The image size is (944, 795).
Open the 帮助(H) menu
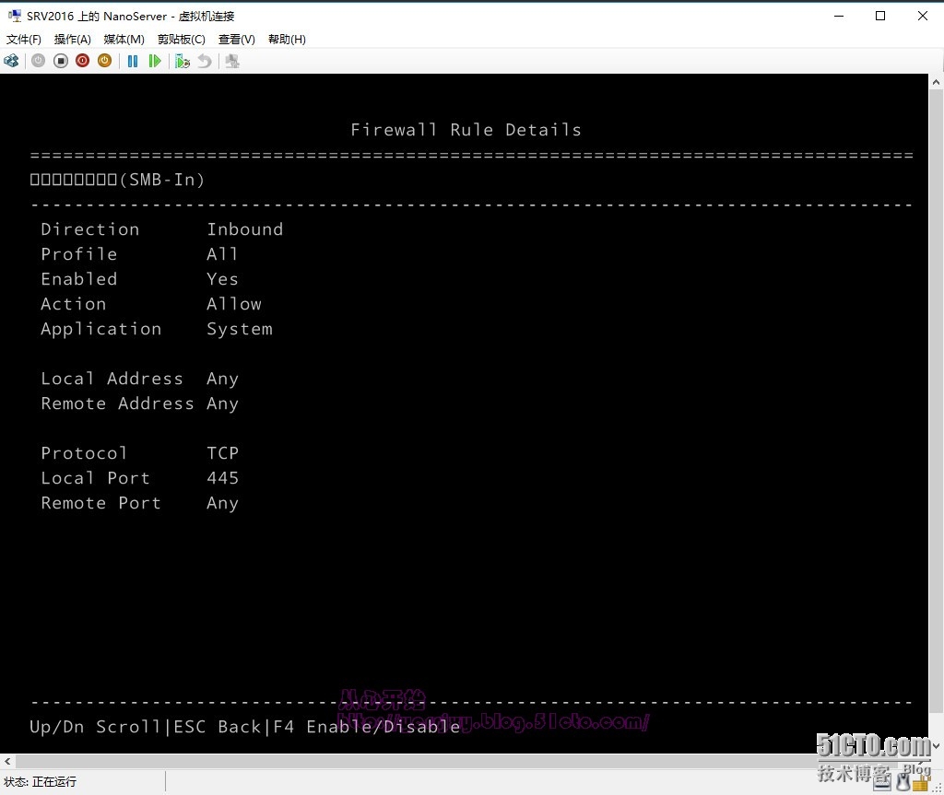coord(287,39)
